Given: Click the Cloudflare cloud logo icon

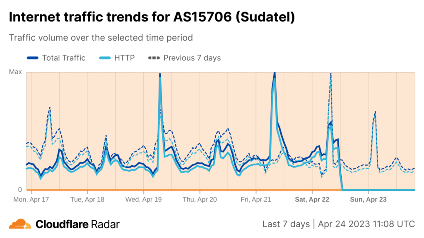Looking at the screenshot, I should pyautogui.click(x=20, y=224).
